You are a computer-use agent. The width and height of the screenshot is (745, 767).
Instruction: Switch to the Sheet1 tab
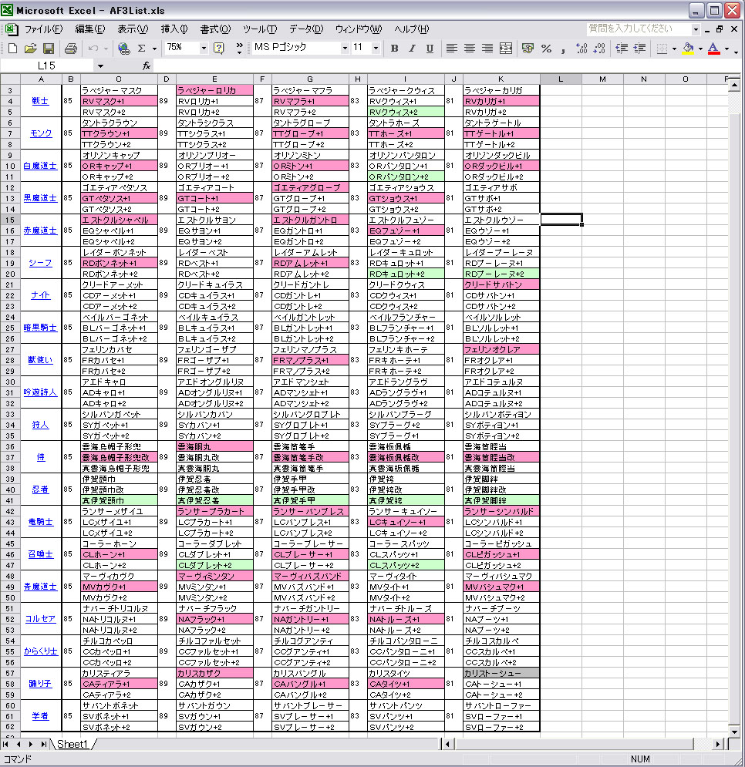[72, 744]
